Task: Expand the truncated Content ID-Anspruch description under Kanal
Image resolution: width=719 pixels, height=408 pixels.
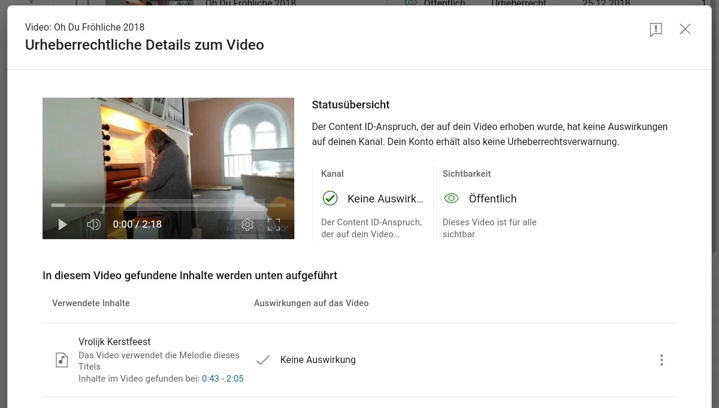Action: pyautogui.click(x=371, y=228)
